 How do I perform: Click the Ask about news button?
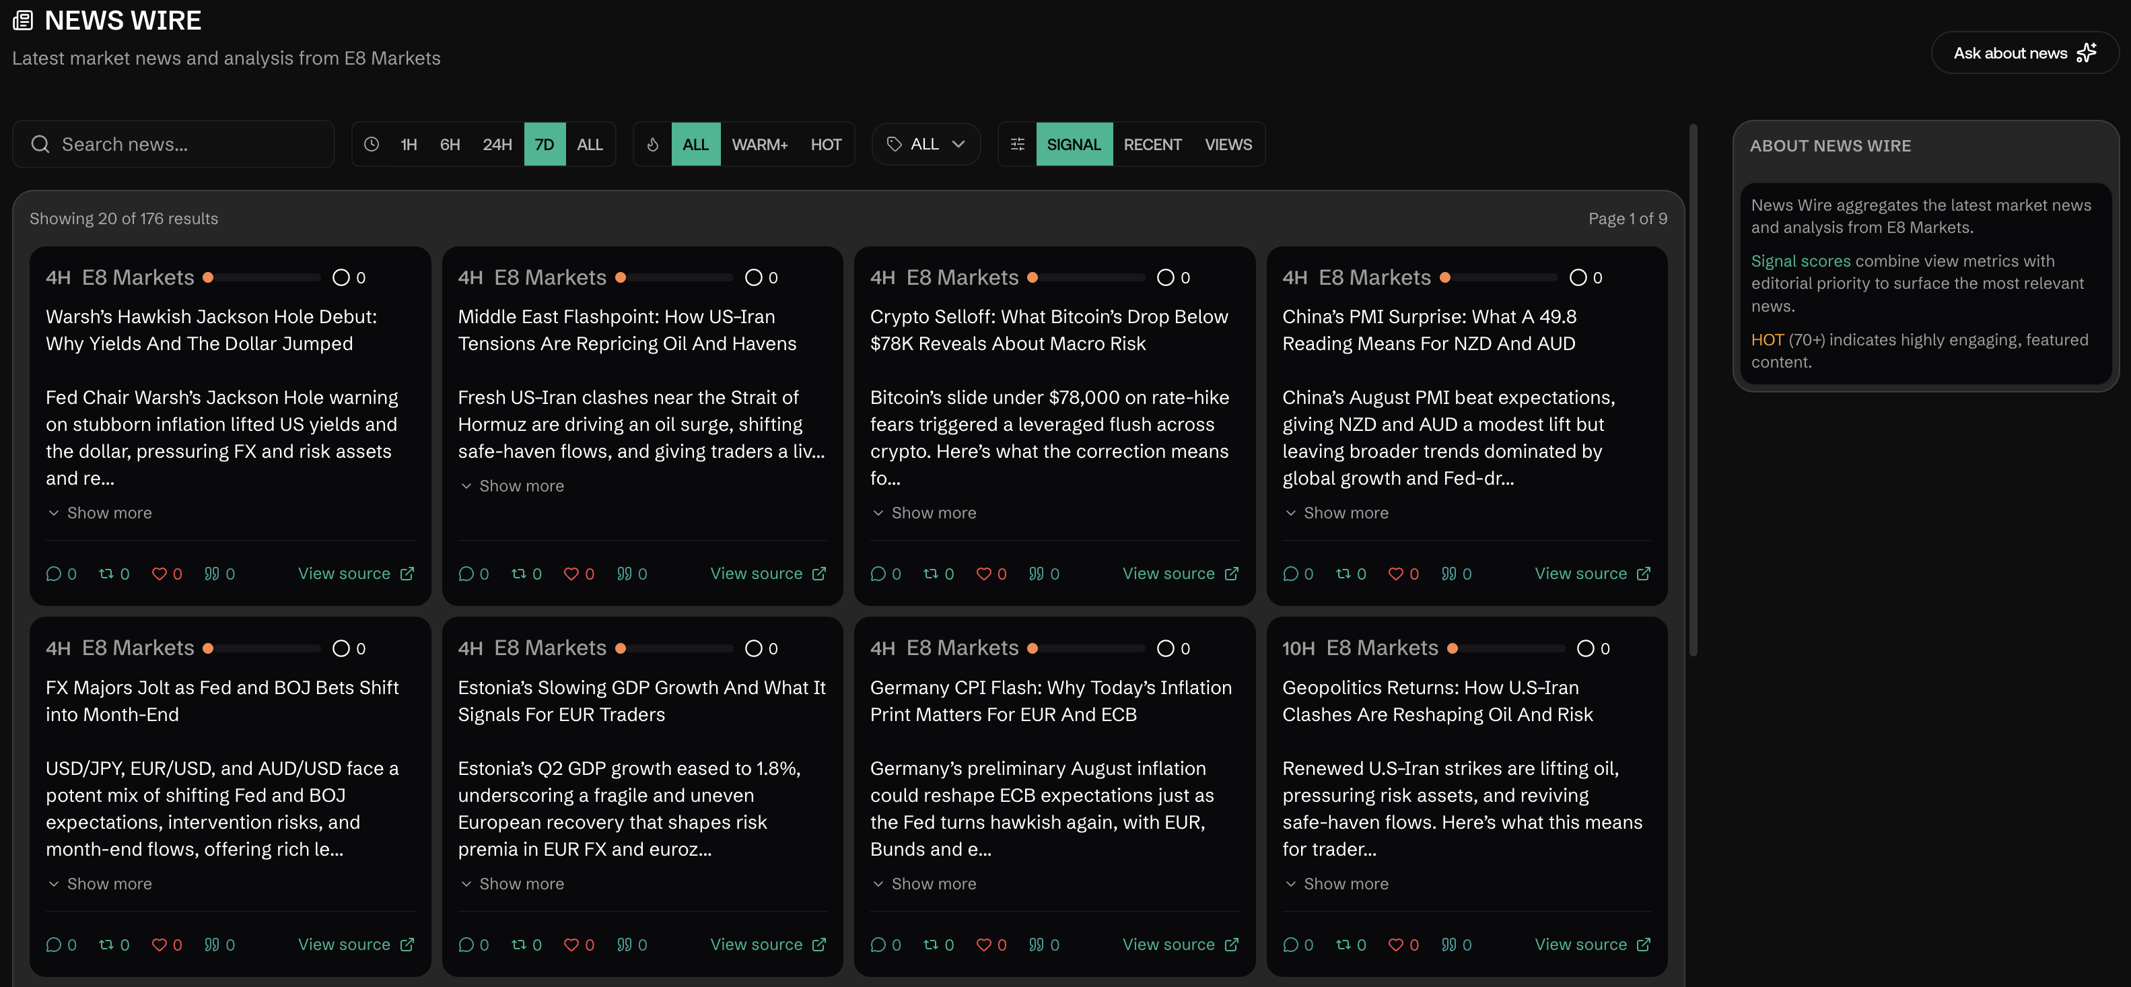point(2024,53)
